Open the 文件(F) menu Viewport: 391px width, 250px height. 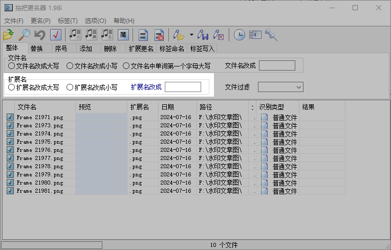point(14,20)
